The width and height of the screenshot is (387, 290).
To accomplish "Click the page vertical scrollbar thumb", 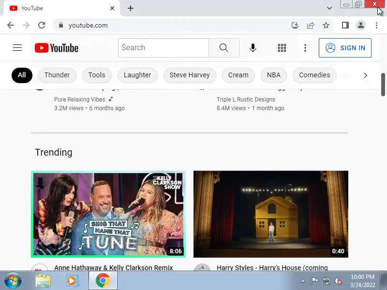I will coord(383,84).
